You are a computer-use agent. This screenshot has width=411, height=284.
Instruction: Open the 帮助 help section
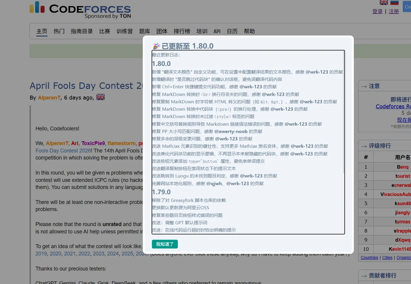click(249, 31)
